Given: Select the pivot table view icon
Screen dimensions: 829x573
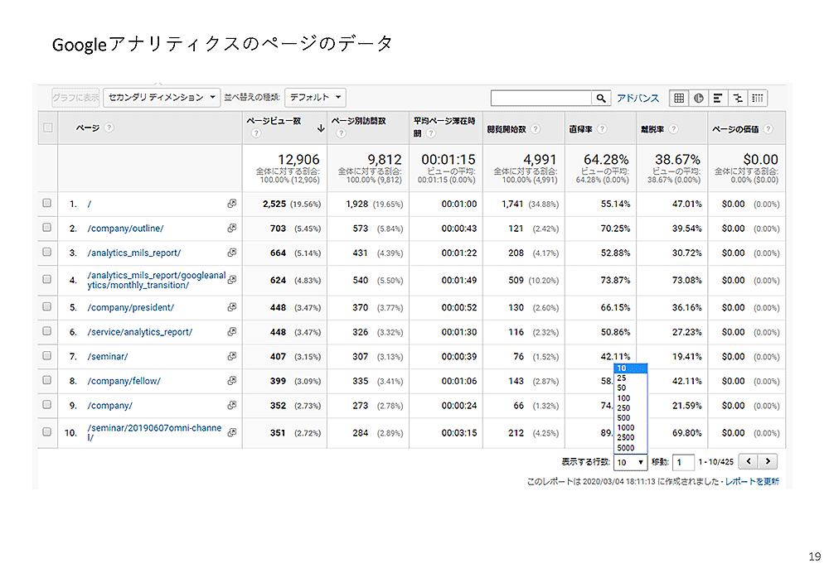Looking at the screenshot, I should coord(758,98).
